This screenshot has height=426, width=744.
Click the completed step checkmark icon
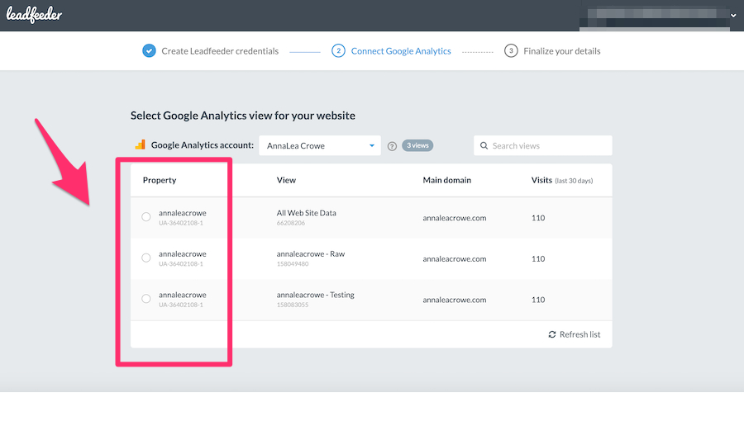coord(149,50)
